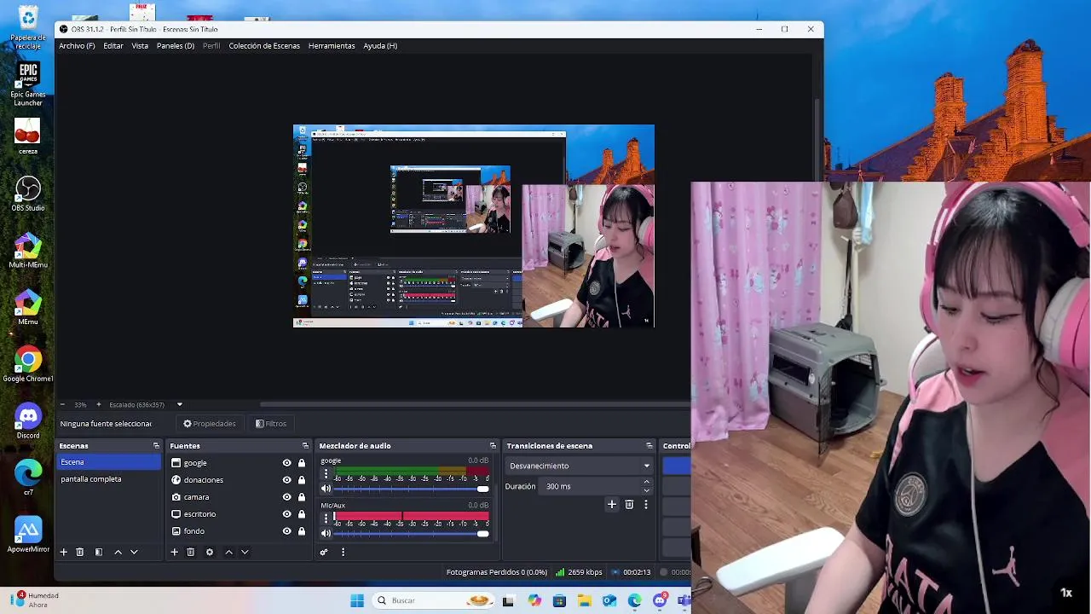Delete the selected scene using trash icon
The width and height of the screenshot is (1091, 614).
click(80, 552)
